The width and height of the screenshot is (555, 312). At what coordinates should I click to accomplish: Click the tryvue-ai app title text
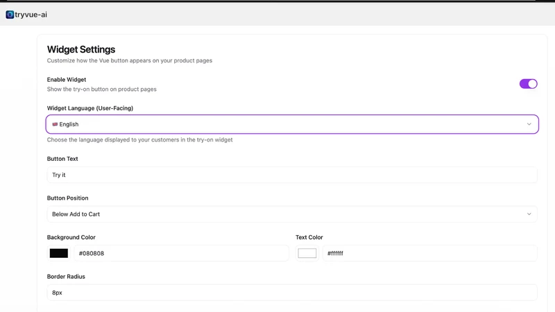pyautogui.click(x=31, y=15)
